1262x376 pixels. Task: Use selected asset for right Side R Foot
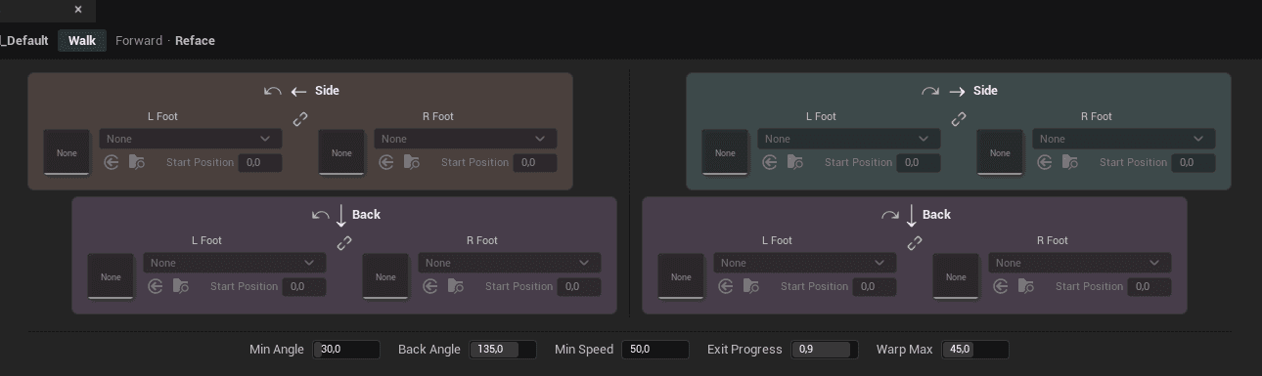click(x=1046, y=162)
